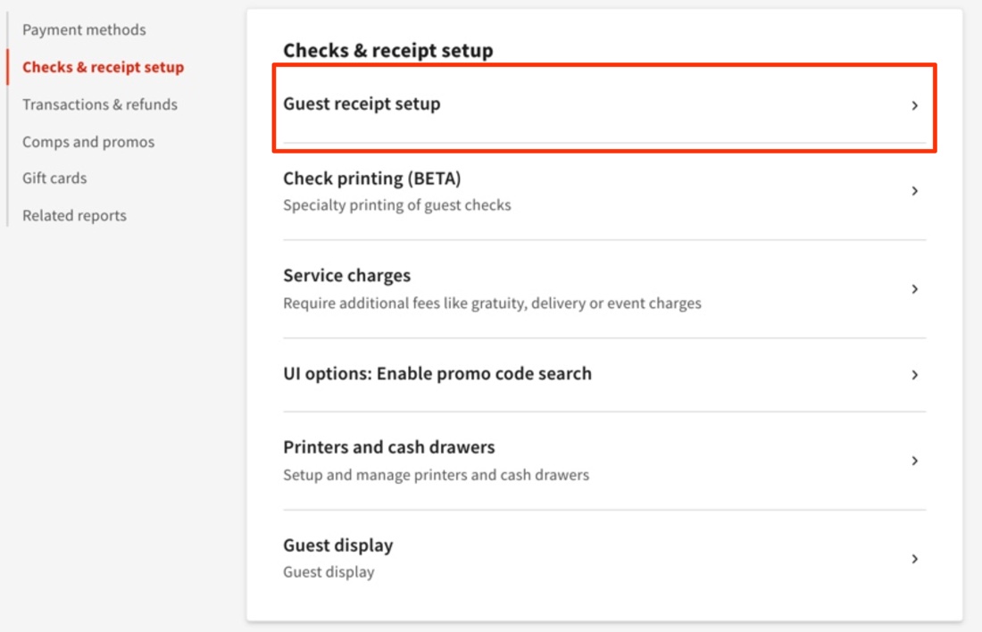Click the highlighted Guest receipt setup row
The image size is (982, 632).
(x=605, y=105)
